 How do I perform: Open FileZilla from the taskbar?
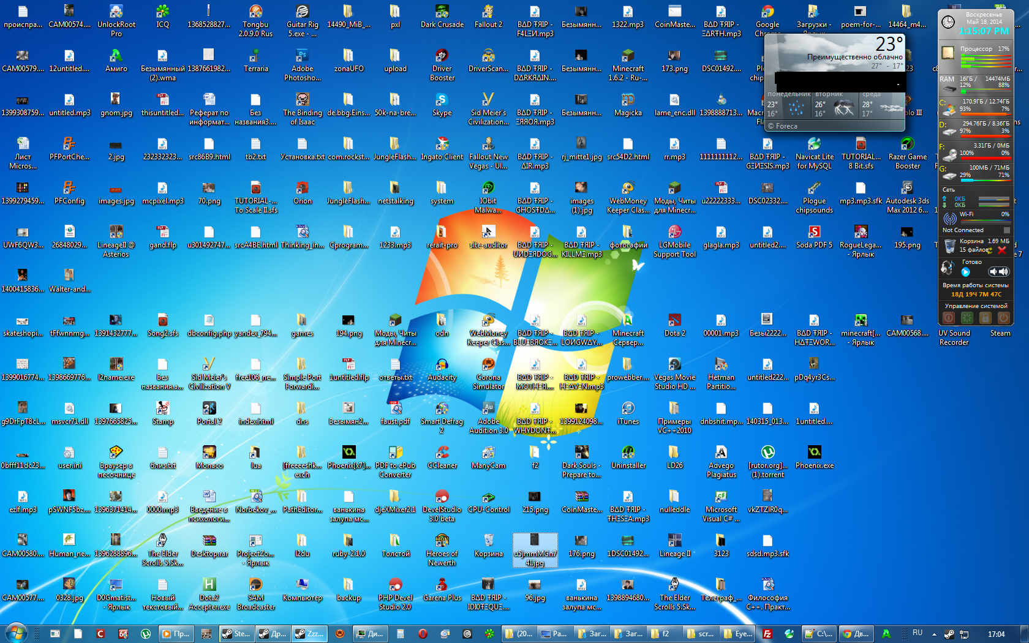click(x=766, y=634)
